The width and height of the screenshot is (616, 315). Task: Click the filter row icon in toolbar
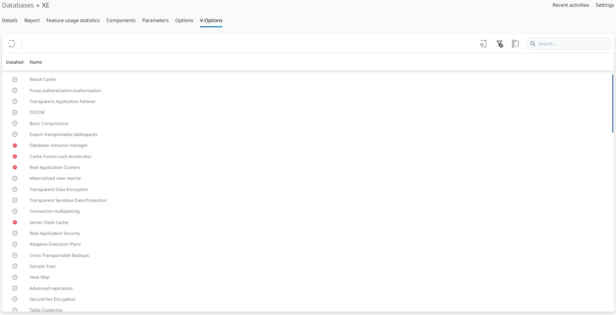tap(483, 44)
